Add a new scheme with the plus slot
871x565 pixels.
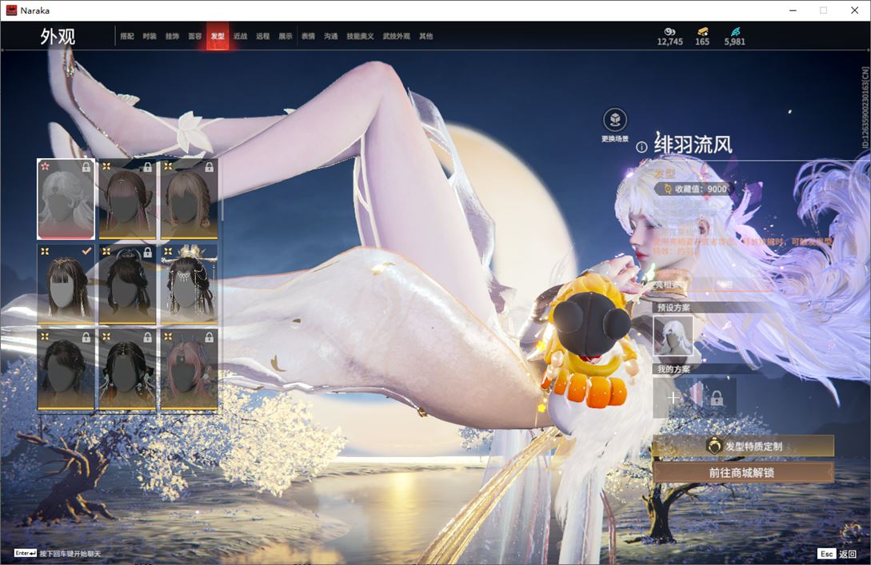click(x=673, y=397)
